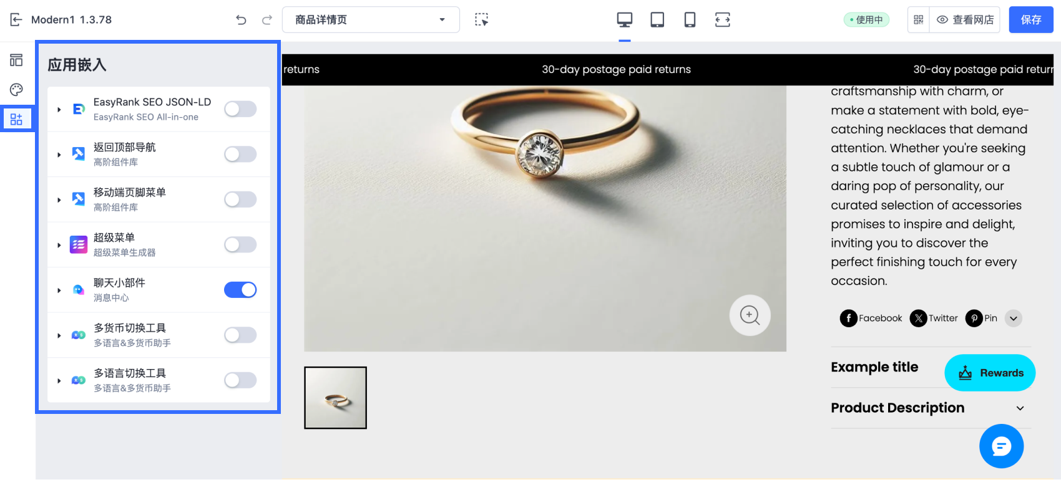Image resolution: width=1061 pixels, height=480 pixels.
Task: Enable the 返回顶部导航 toggle
Action: 240,154
